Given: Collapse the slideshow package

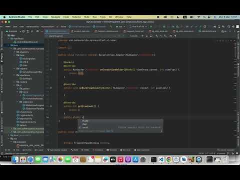Looking at the screenshot, I should click(x=17, y=102).
